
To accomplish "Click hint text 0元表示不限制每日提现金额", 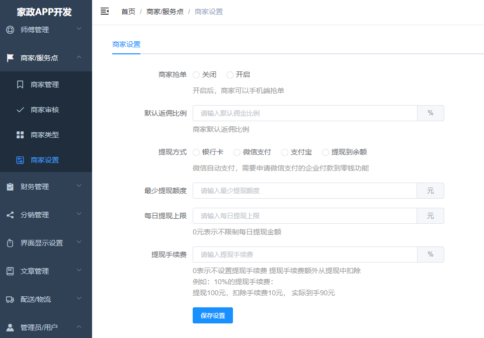I will point(237,232).
